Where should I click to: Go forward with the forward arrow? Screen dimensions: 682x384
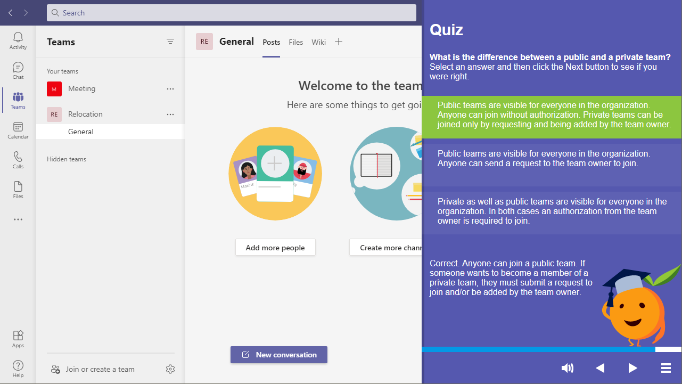26,13
